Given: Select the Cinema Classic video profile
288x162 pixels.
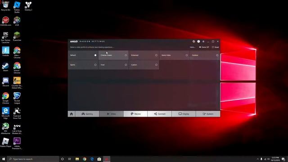Looking at the screenshot, I should [113, 55].
